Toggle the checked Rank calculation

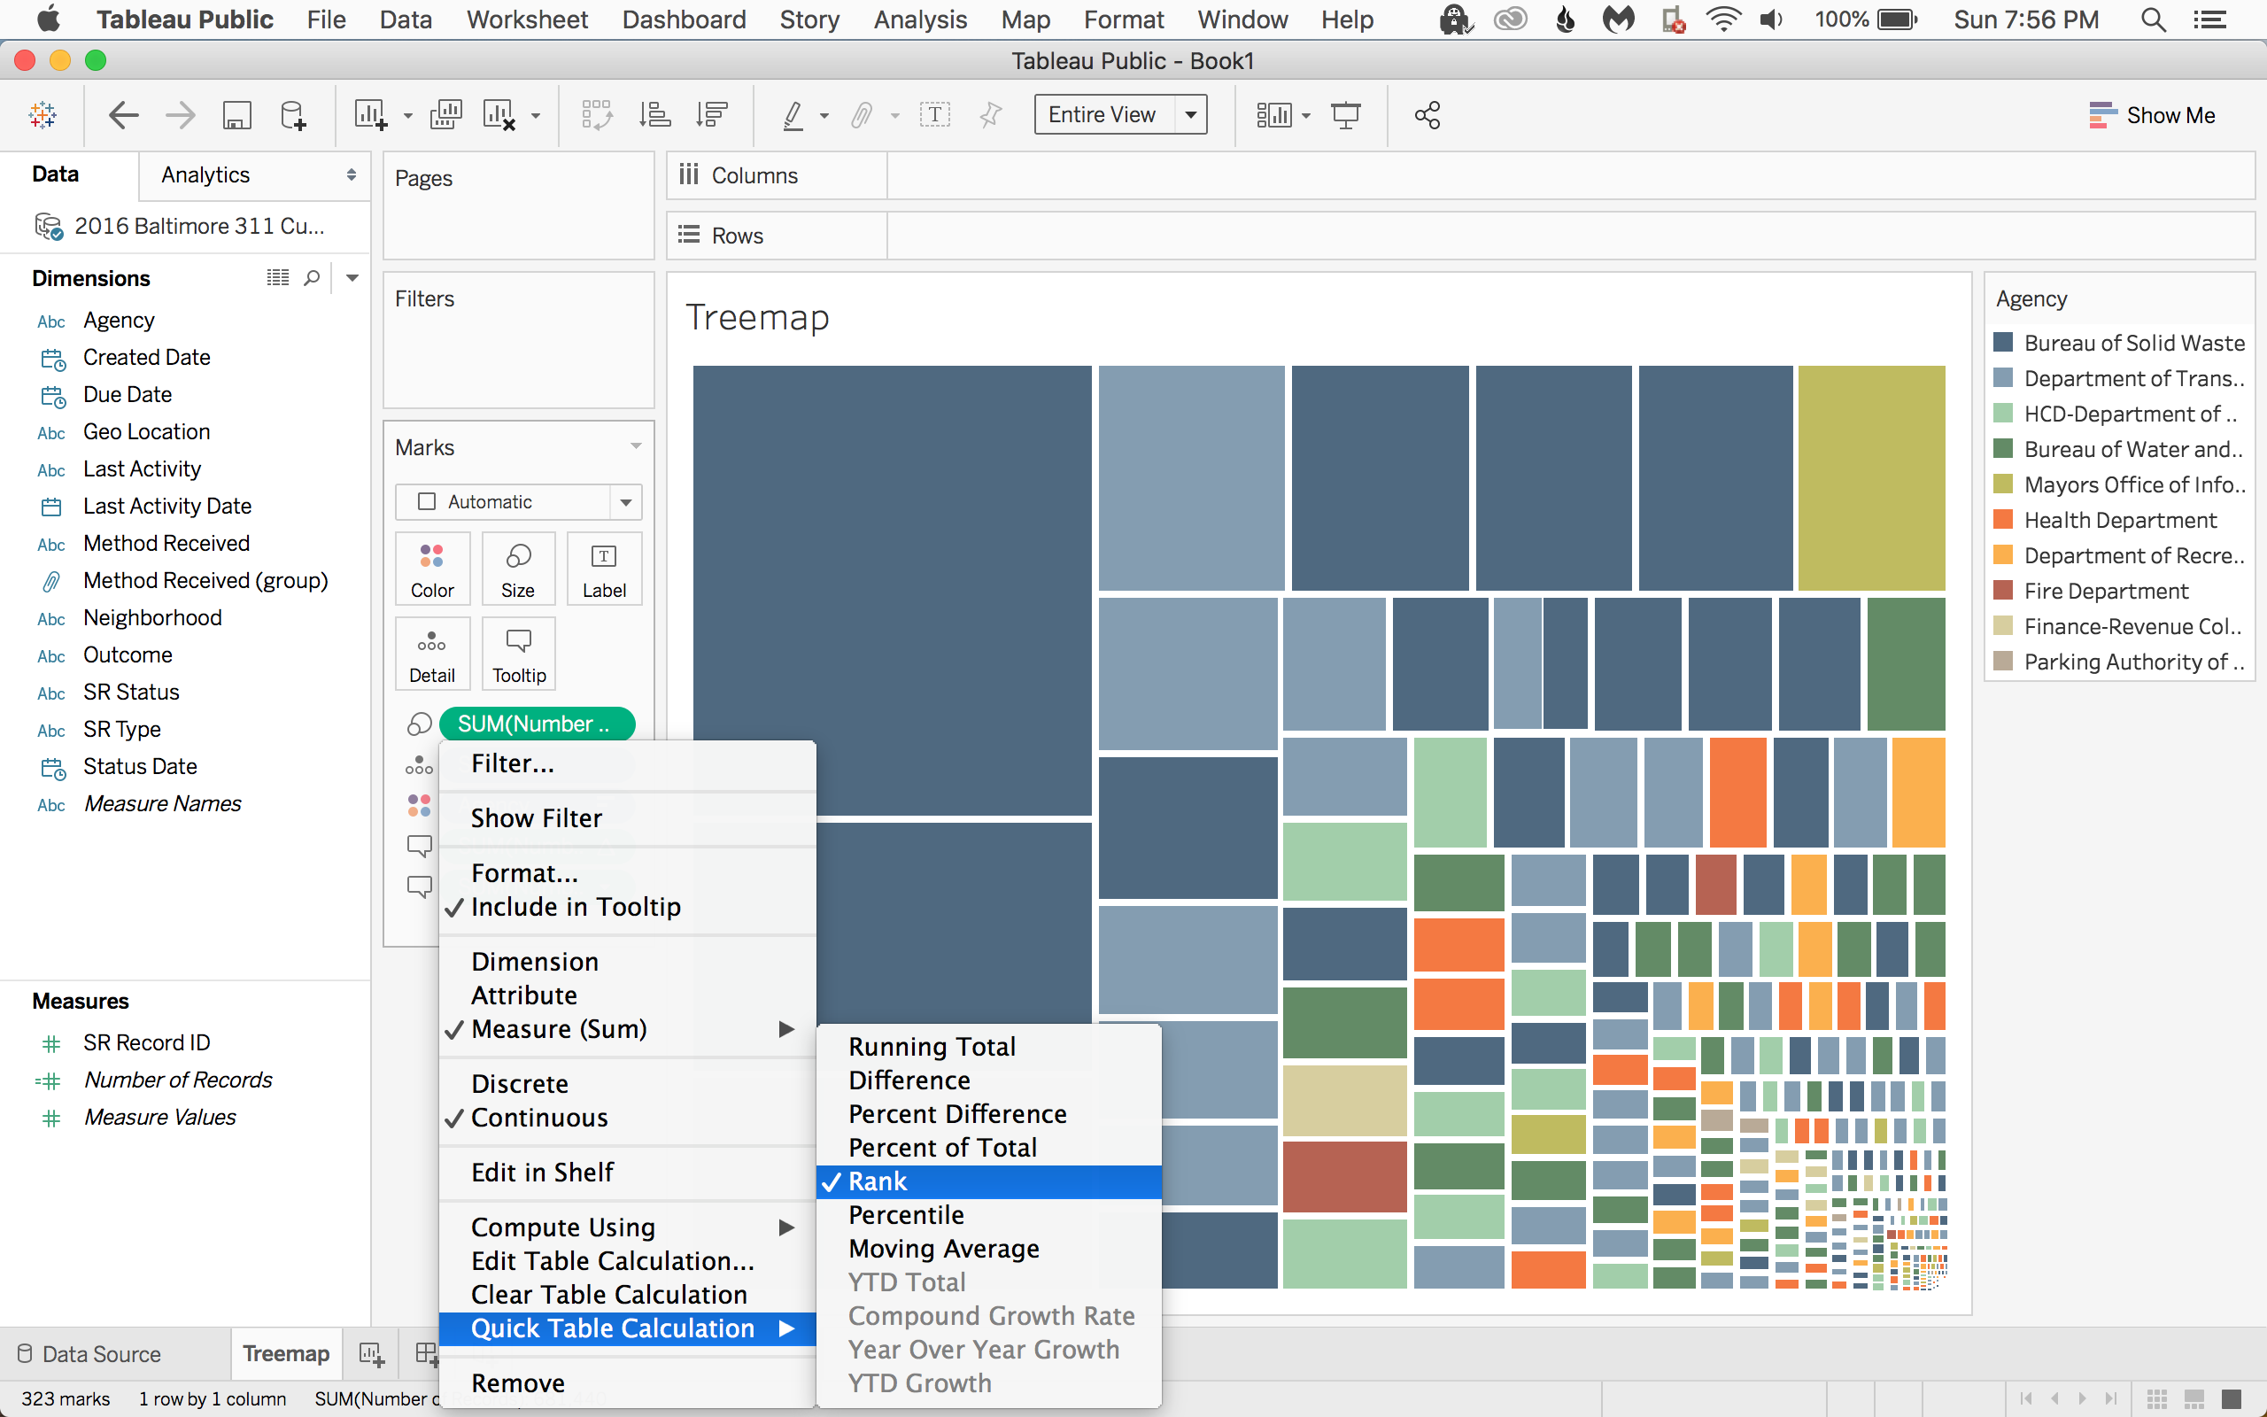point(989,1181)
